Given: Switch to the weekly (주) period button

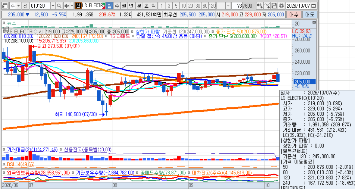Looking at the screenshot, I should pyautogui.click(x=117, y=6).
